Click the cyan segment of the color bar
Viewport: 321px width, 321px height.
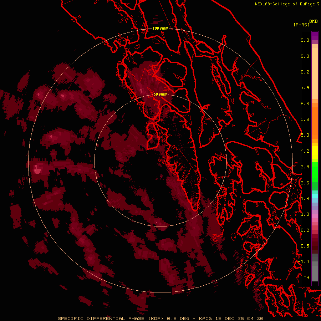tap(315, 196)
